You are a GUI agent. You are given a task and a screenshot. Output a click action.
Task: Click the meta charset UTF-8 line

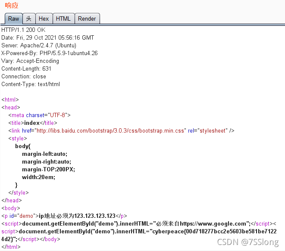[x=39, y=115]
